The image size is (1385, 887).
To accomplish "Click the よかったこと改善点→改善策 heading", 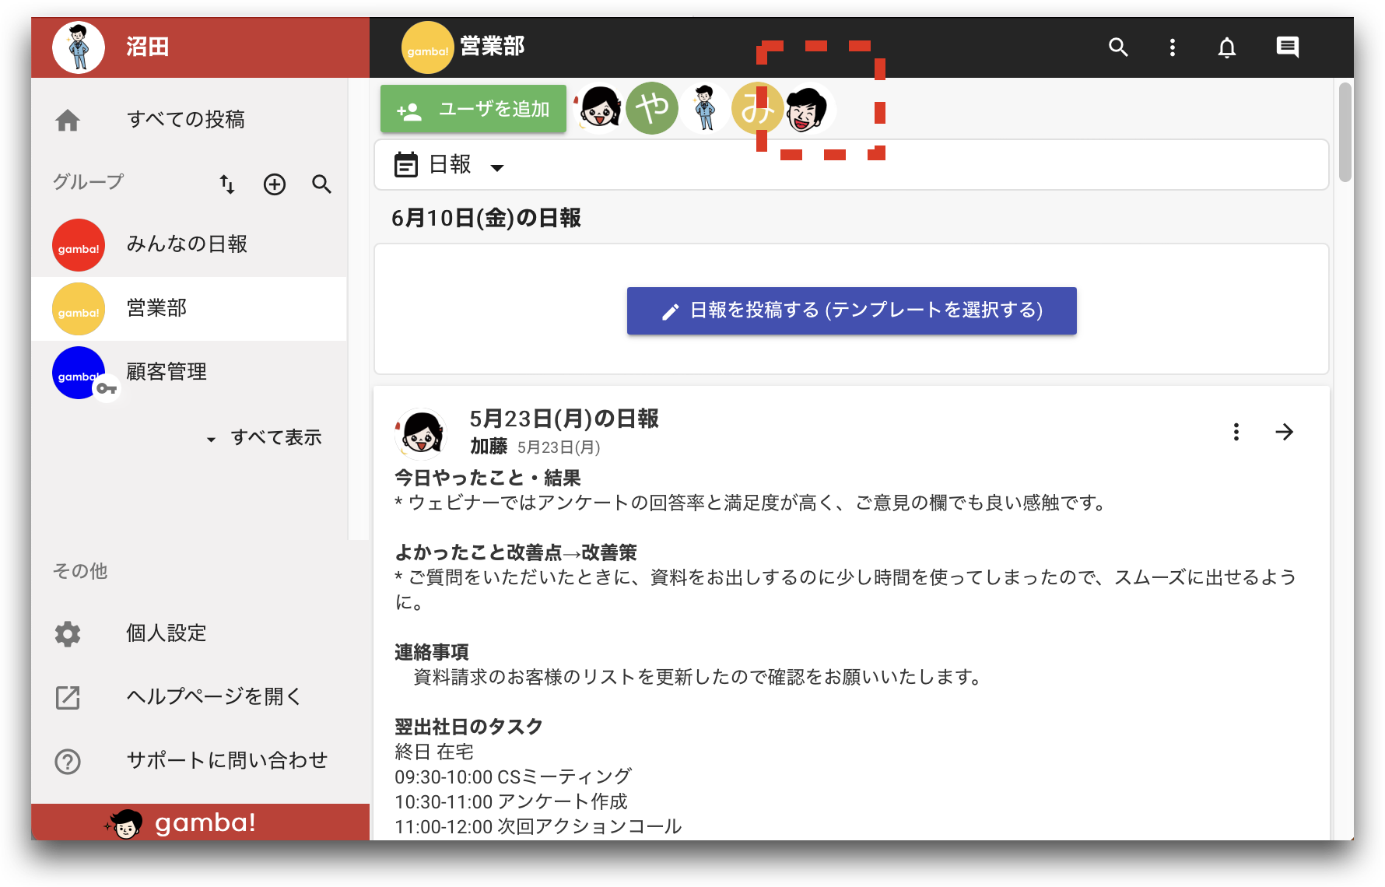I will point(516,552).
